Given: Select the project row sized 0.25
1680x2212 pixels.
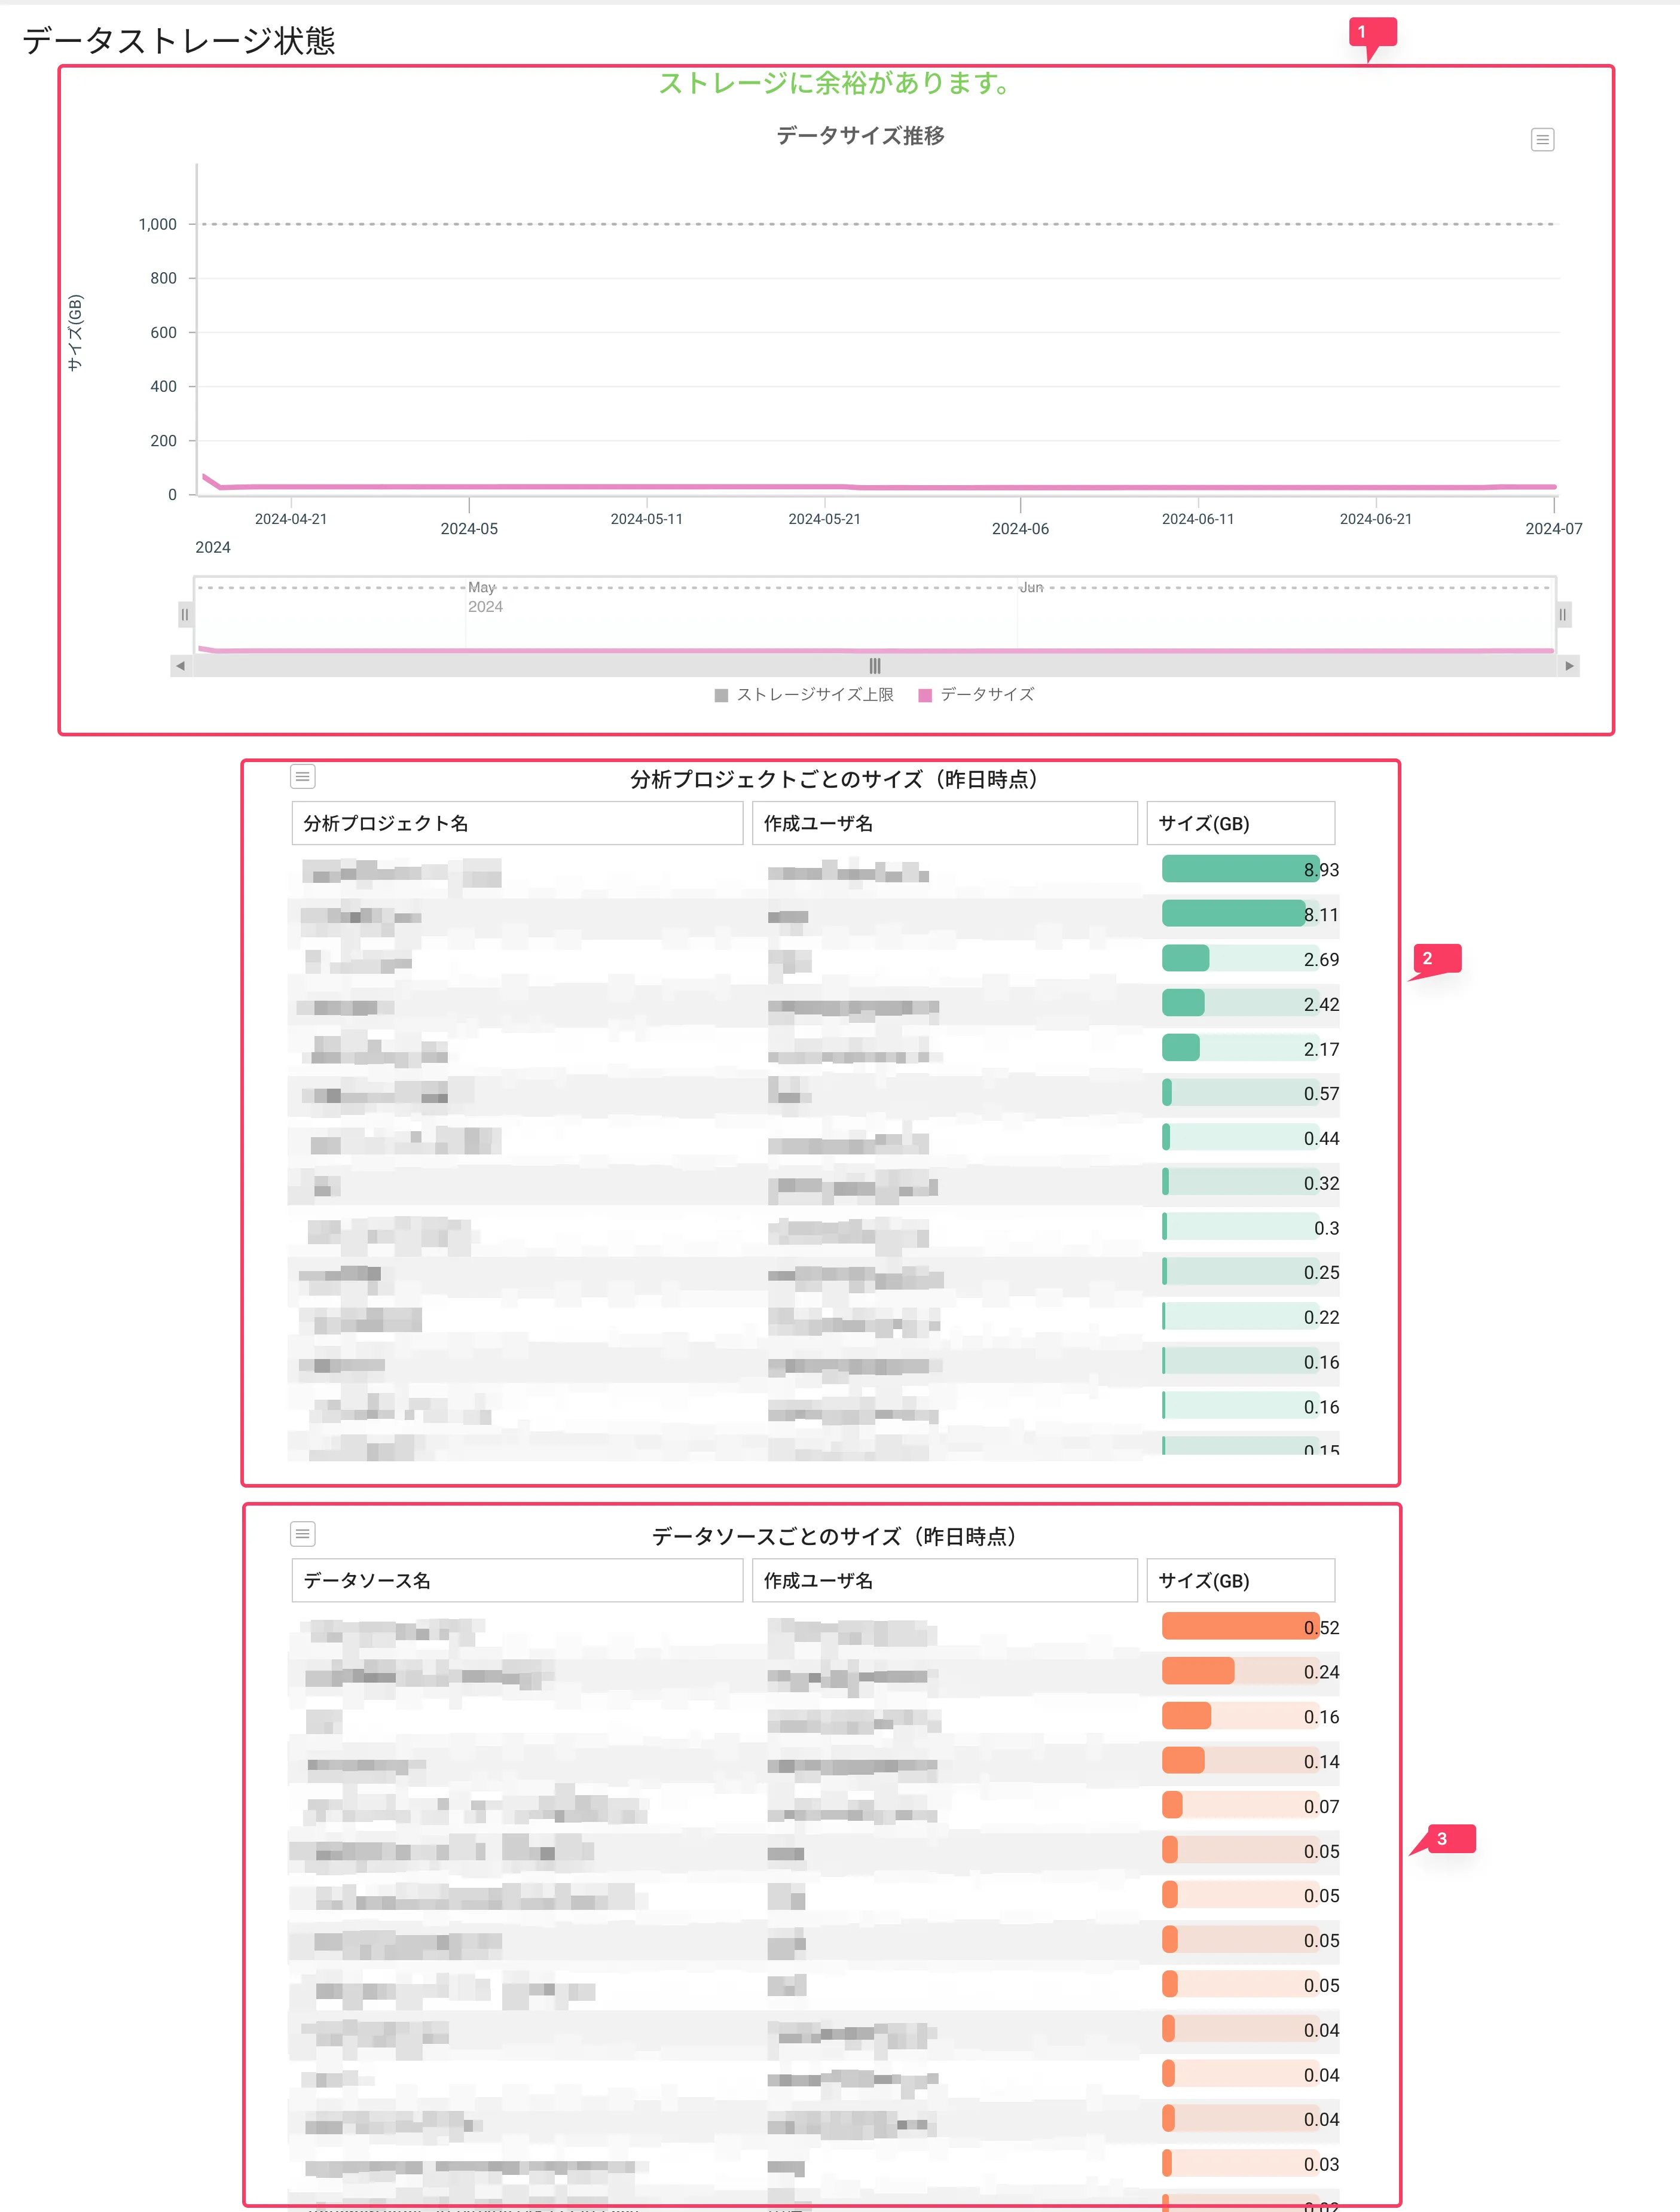Looking at the screenshot, I should click(x=814, y=1272).
